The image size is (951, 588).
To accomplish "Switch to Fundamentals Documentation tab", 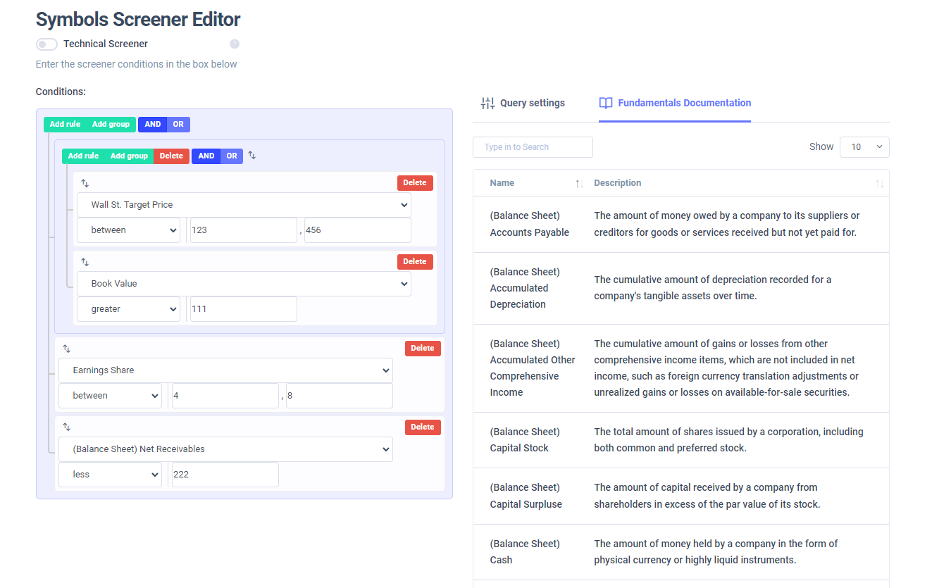I will tap(675, 103).
